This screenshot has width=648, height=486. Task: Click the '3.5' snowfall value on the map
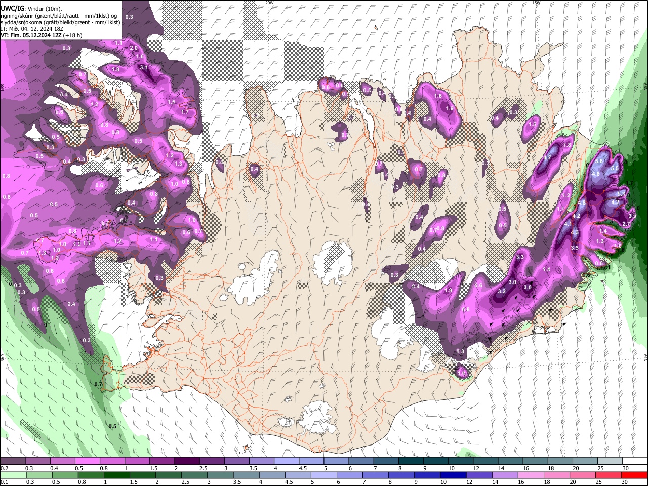click(x=575, y=248)
